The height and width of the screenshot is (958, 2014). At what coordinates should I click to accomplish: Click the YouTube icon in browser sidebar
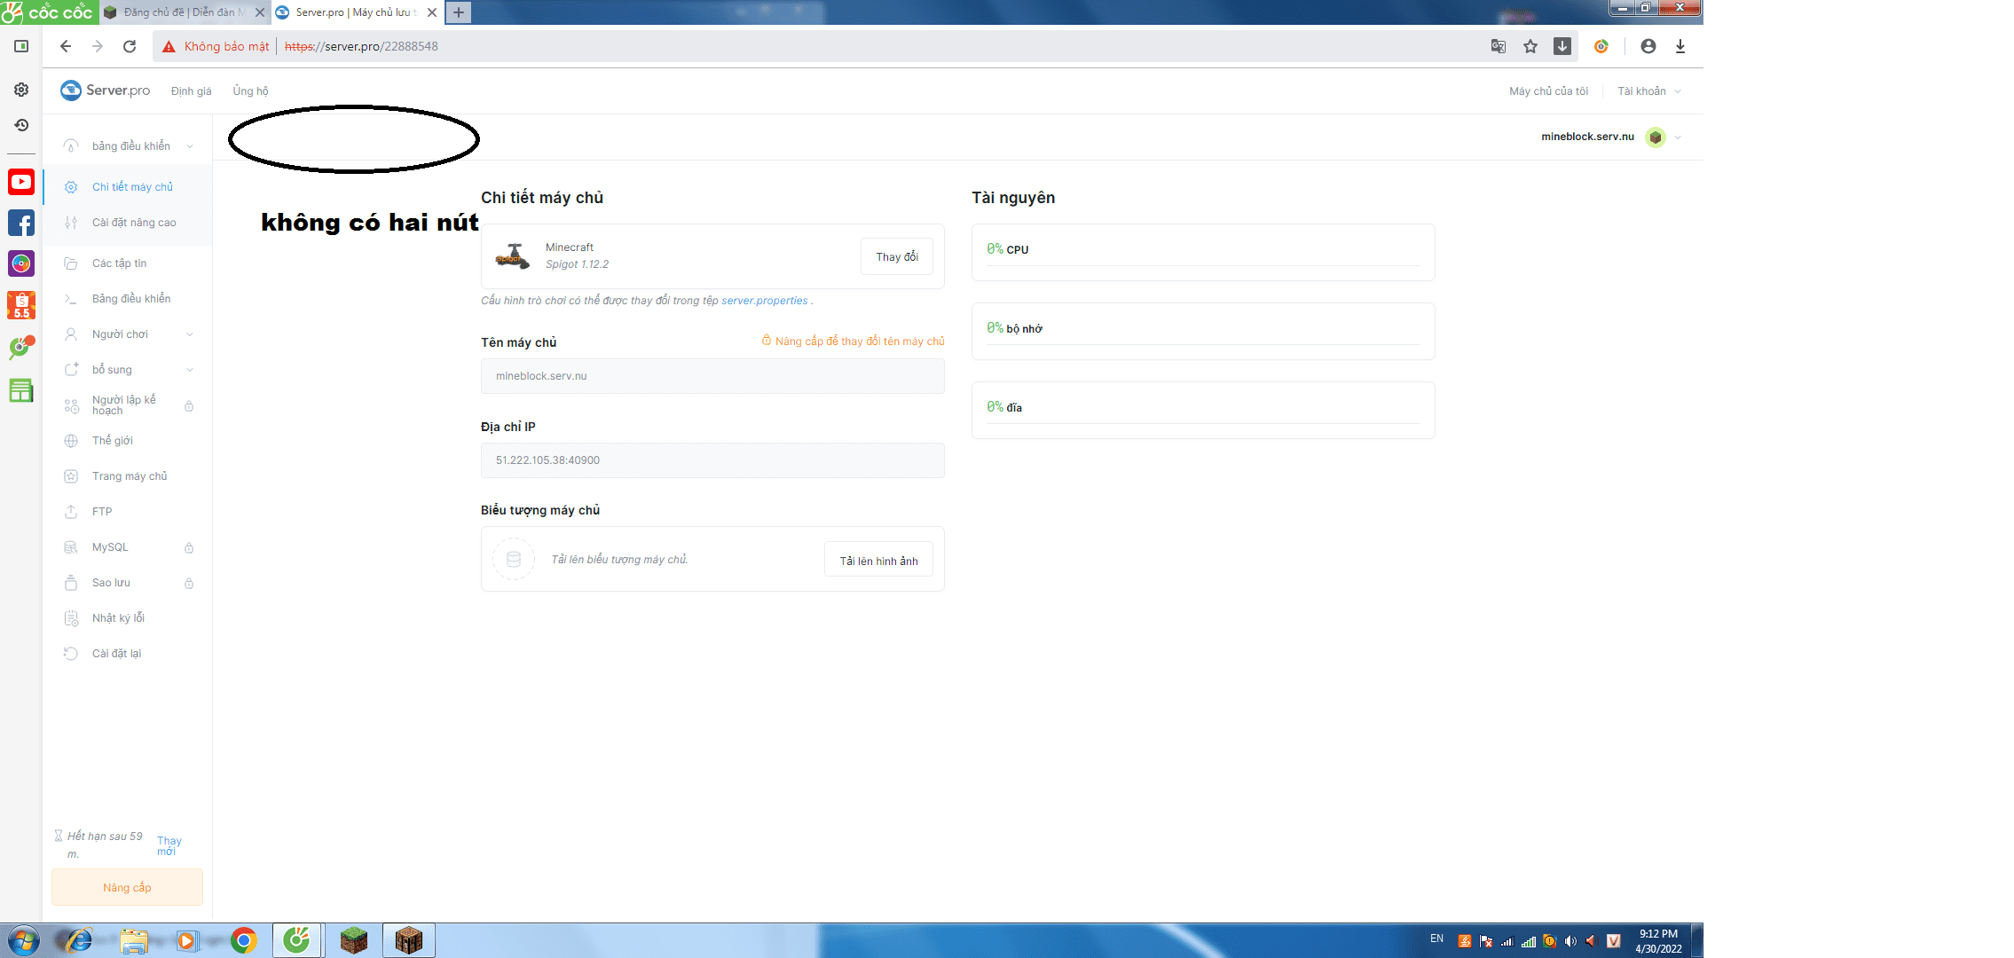pyautogui.click(x=21, y=182)
